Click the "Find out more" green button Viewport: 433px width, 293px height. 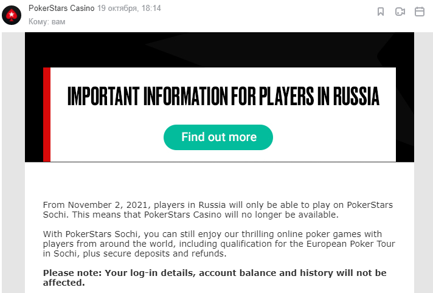218,137
